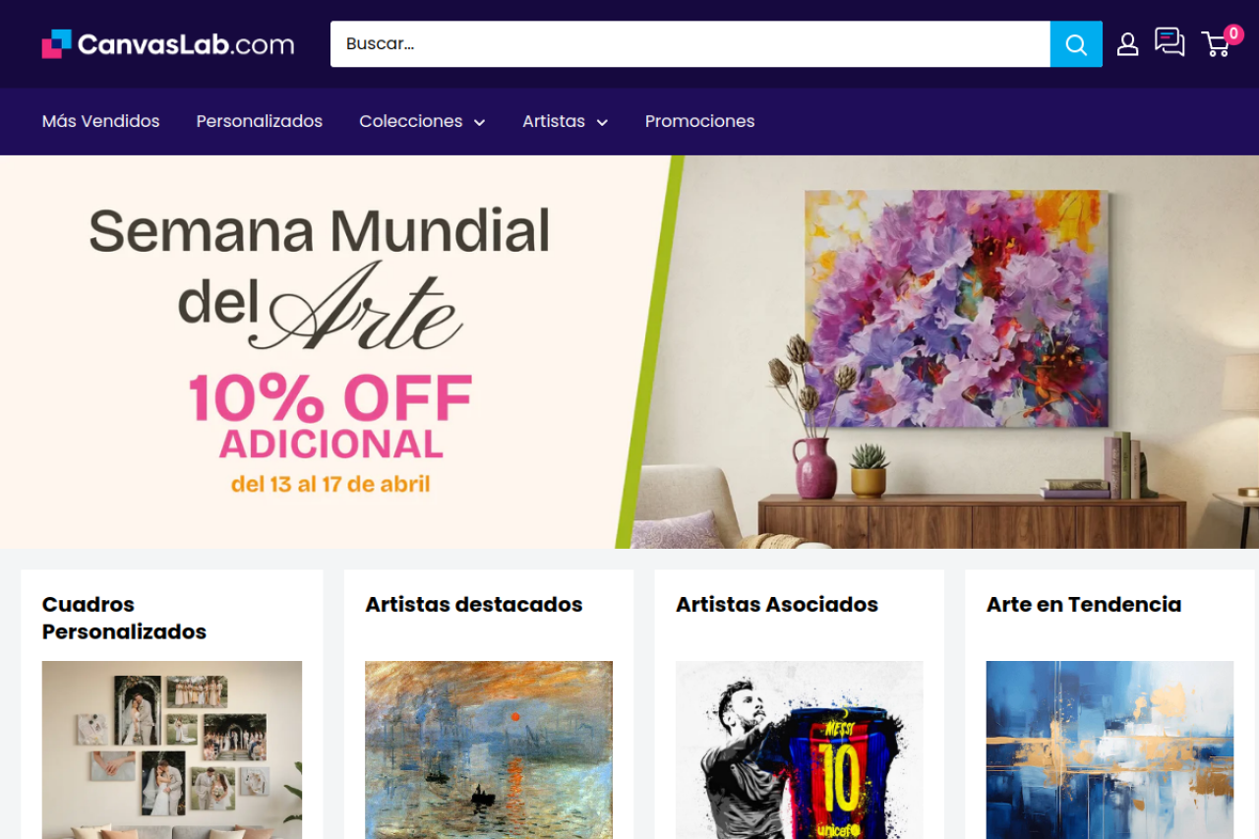Open the Cuadros Personalizados heading link
The height and width of the screenshot is (839, 1259).
(124, 618)
